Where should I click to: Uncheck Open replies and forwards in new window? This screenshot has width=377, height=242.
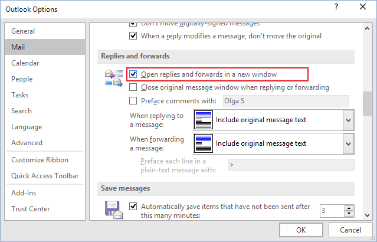[133, 74]
